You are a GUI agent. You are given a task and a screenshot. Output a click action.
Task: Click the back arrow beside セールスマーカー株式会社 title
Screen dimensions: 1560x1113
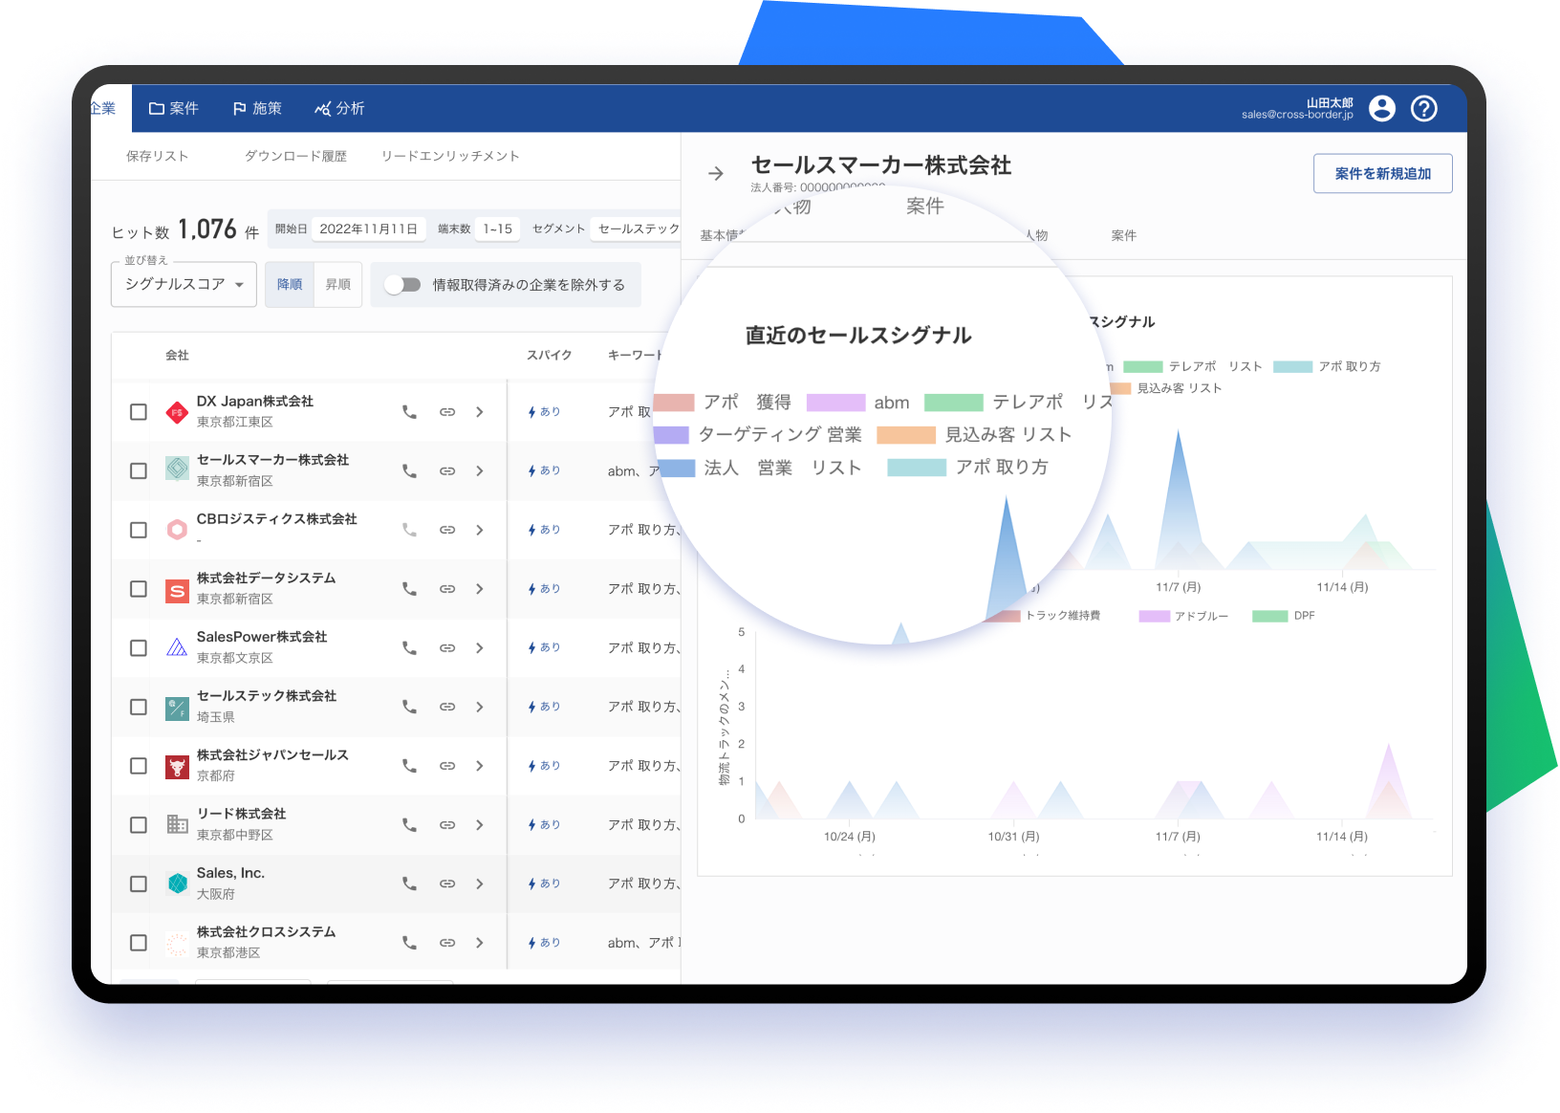pyautogui.click(x=716, y=173)
